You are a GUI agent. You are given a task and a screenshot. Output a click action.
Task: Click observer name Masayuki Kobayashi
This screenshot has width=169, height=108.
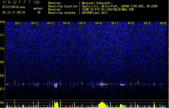point(96,3)
